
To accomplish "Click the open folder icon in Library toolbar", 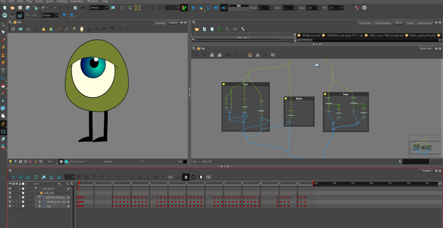I will click(197, 29).
